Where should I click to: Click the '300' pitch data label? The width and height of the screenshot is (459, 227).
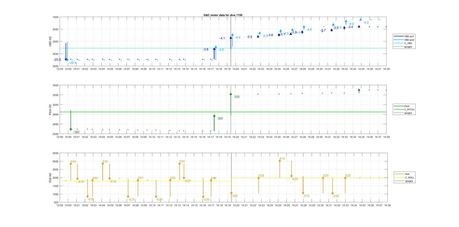220,119
